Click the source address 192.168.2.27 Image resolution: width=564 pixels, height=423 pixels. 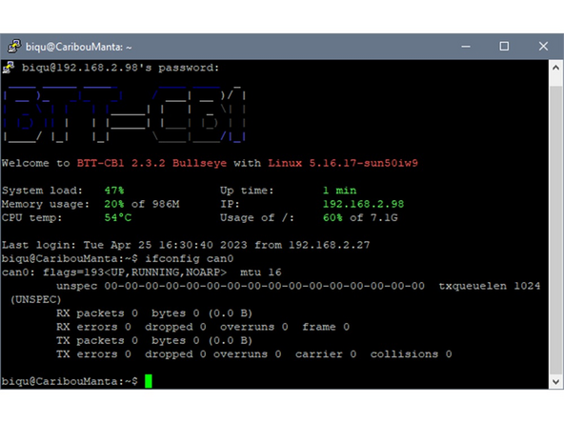click(x=329, y=245)
